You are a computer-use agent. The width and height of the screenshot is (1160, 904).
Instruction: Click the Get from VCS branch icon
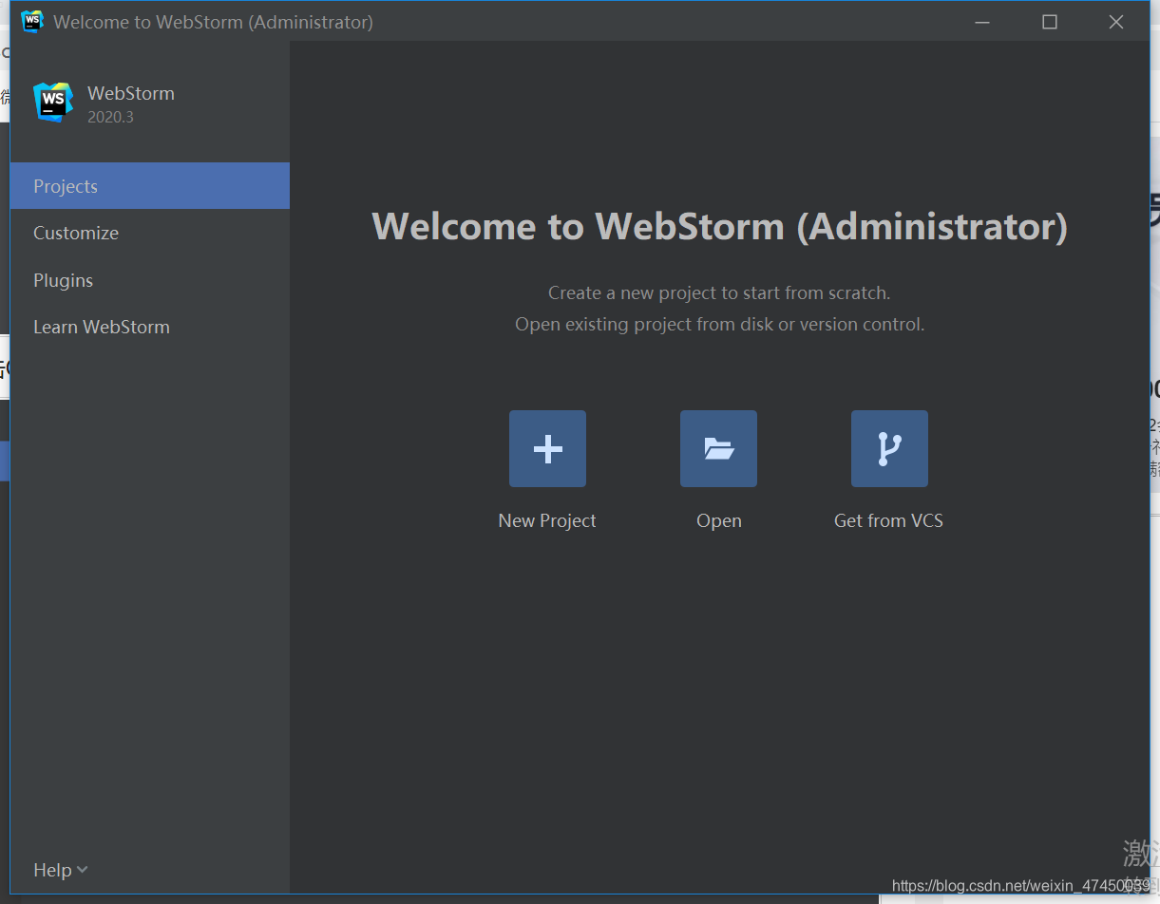(x=889, y=448)
